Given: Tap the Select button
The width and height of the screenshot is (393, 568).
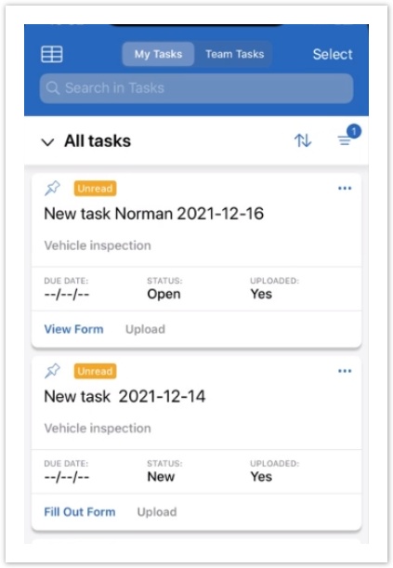Looking at the screenshot, I should pyautogui.click(x=333, y=54).
